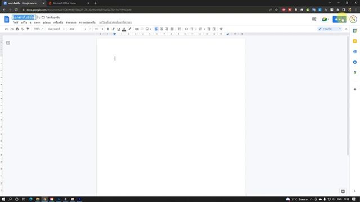Expand the numbered list options arrow

pos(204,29)
